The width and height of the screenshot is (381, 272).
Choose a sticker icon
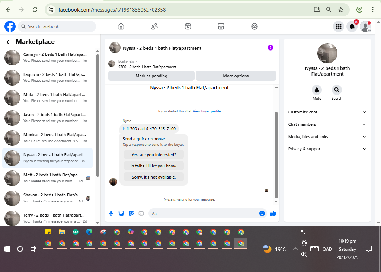click(131, 214)
